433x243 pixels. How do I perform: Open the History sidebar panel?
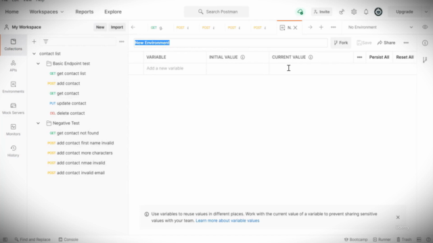coord(14,151)
